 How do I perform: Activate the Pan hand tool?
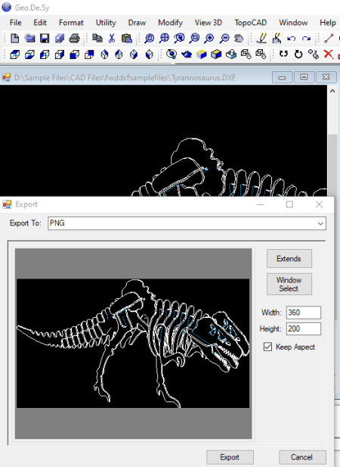(x=239, y=39)
